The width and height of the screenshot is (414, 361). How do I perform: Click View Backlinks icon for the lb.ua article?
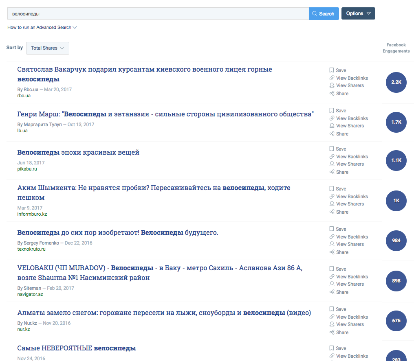[x=332, y=118]
